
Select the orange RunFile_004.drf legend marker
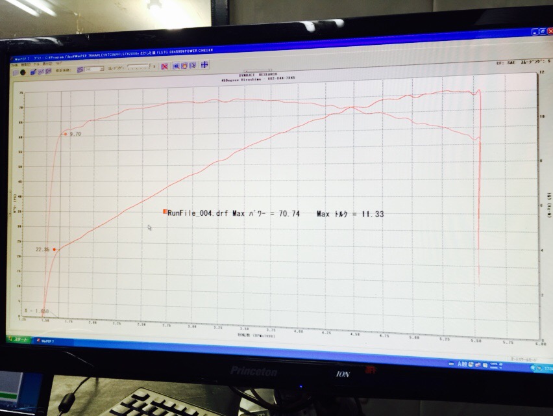[165, 212]
